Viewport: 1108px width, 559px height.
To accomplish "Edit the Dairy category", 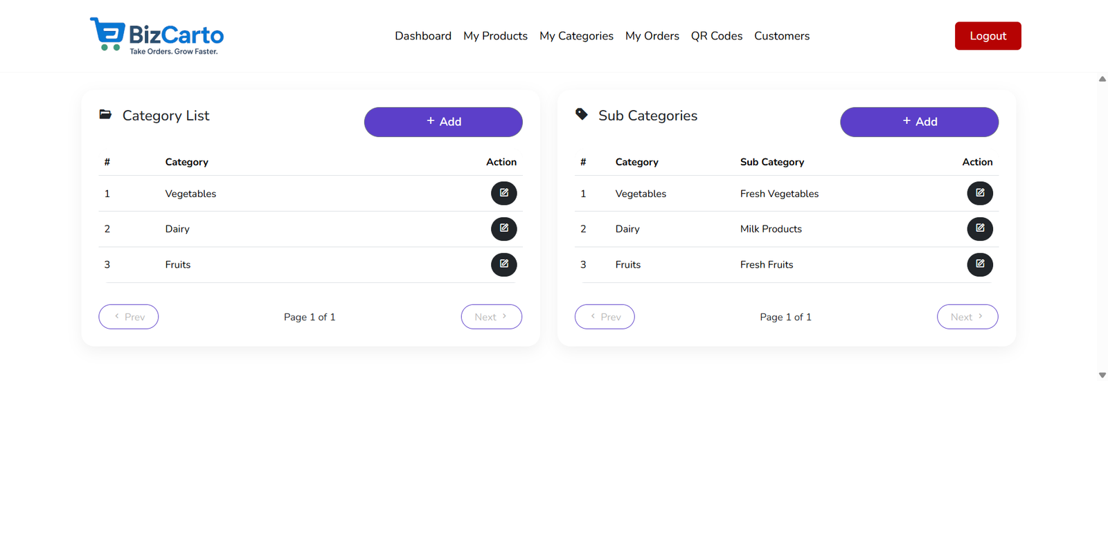I will tap(503, 228).
